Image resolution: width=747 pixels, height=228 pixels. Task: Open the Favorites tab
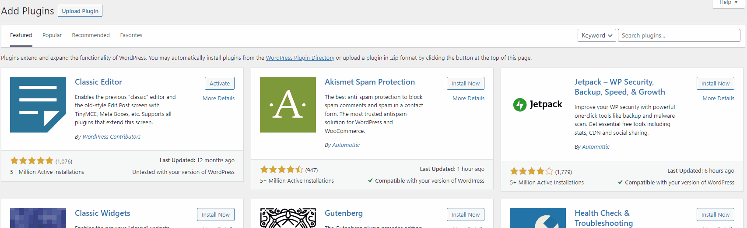tap(131, 35)
